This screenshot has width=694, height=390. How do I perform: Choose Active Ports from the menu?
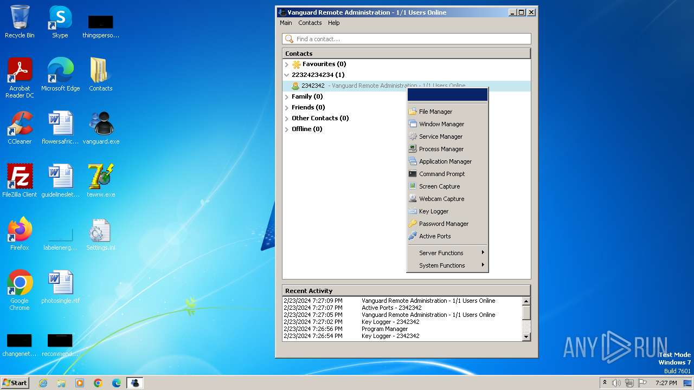click(x=447, y=236)
